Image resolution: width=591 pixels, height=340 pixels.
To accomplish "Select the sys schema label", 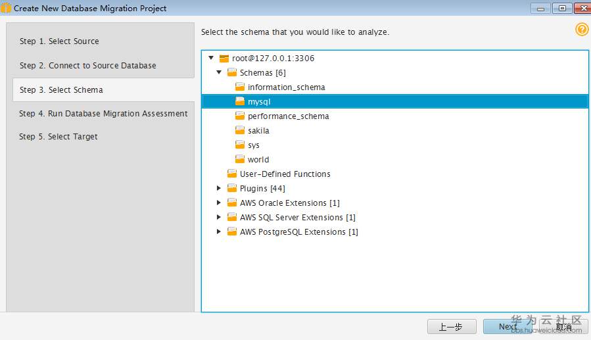I will point(254,145).
